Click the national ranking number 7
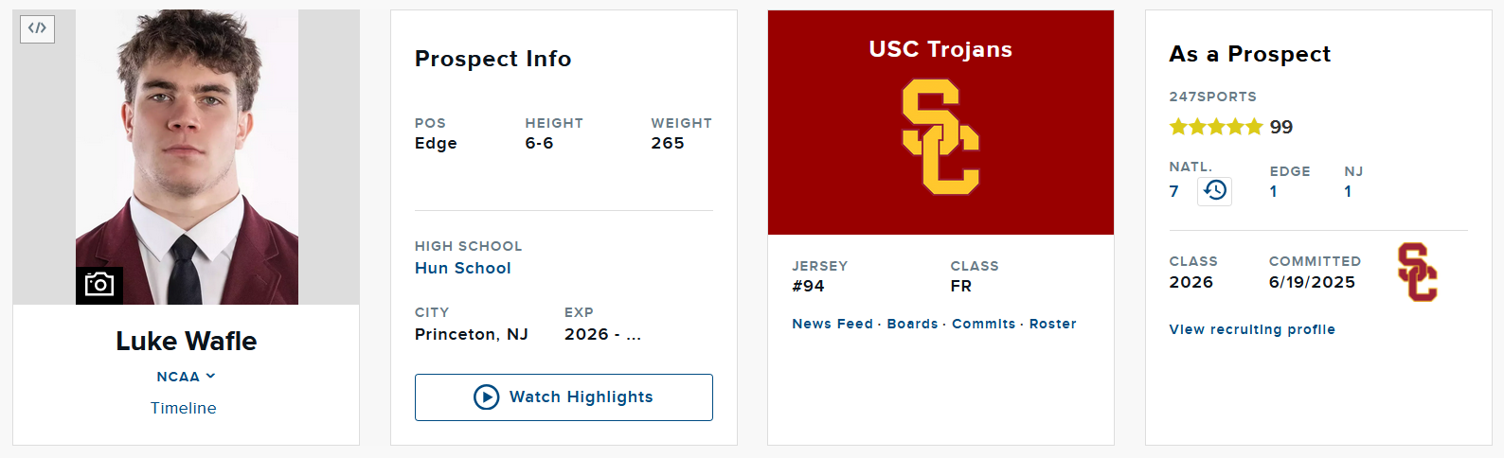This screenshot has height=458, width=1504. click(x=1174, y=191)
